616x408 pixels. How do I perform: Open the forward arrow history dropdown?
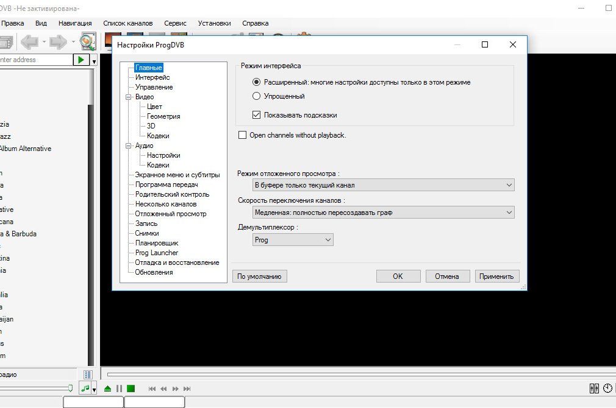click(73, 41)
